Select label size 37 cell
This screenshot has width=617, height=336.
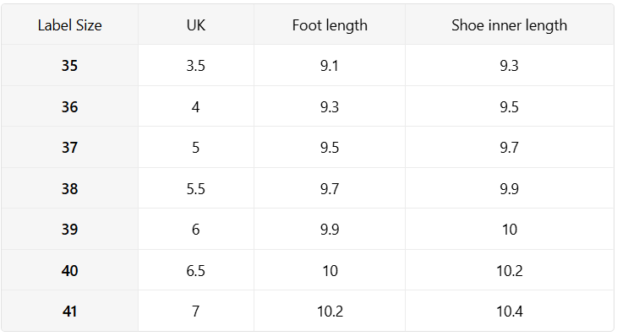pos(69,148)
